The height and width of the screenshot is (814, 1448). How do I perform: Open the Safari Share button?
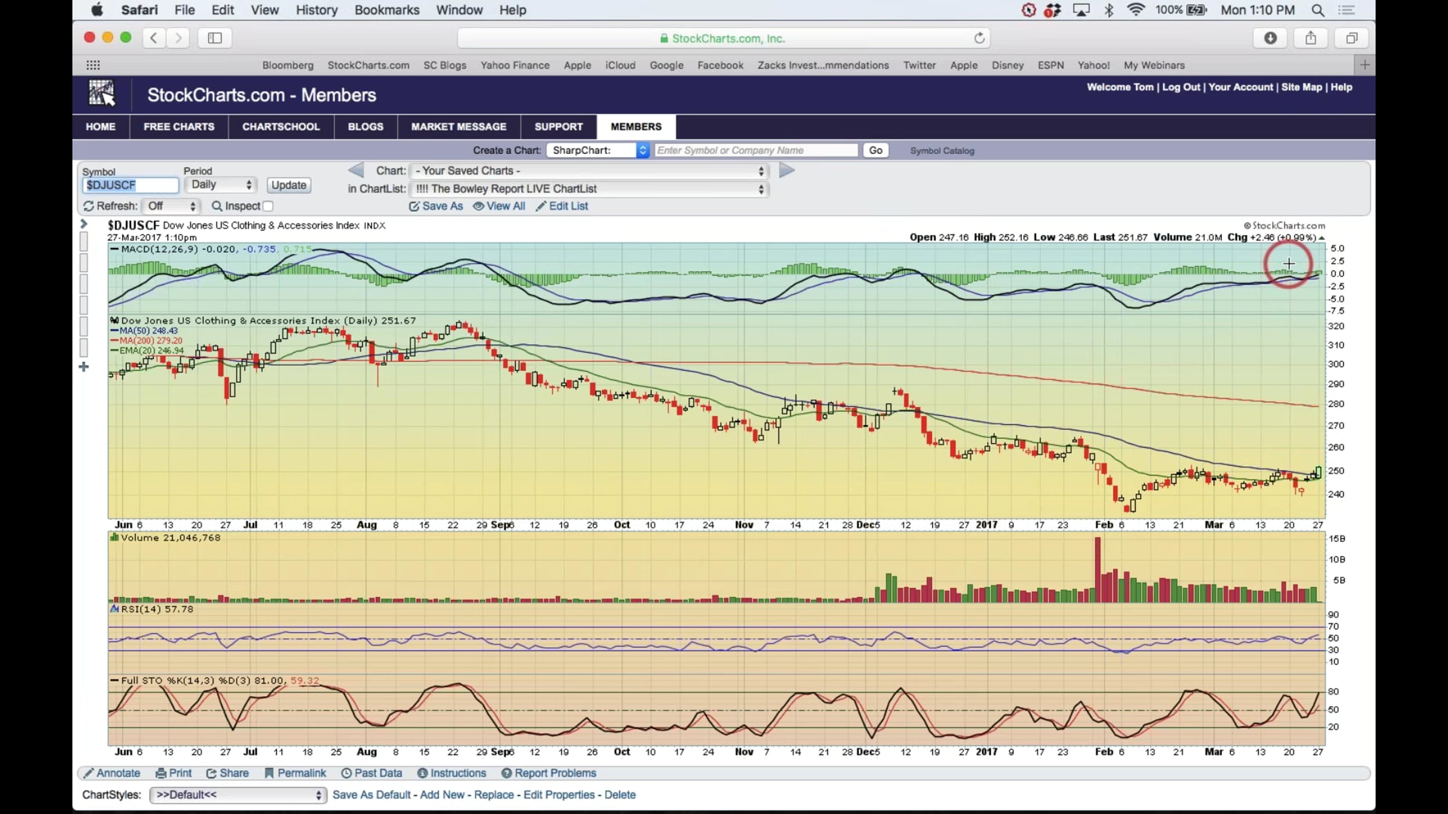pos(1311,38)
